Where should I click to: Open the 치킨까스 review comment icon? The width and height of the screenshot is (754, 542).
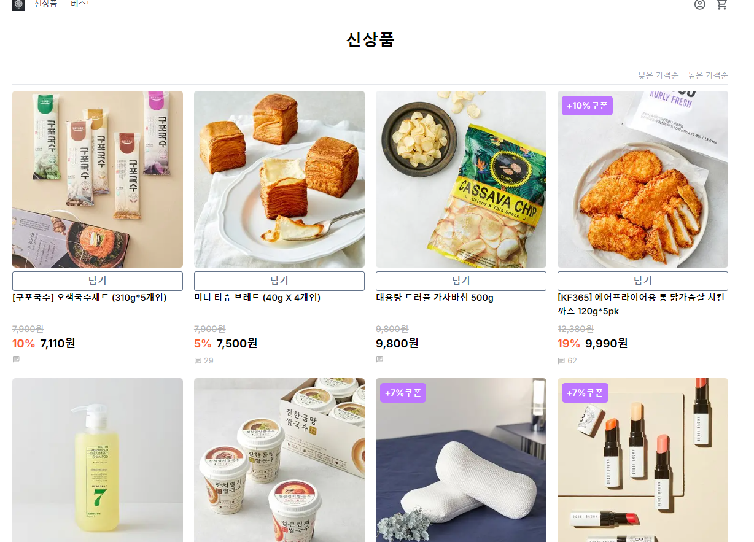[x=561, y=361]
